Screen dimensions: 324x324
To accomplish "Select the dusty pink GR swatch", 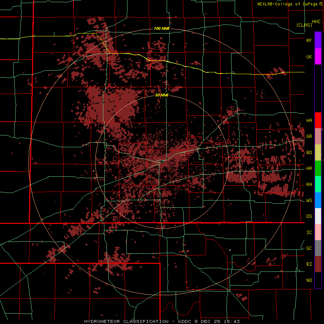I will point(318,136).
